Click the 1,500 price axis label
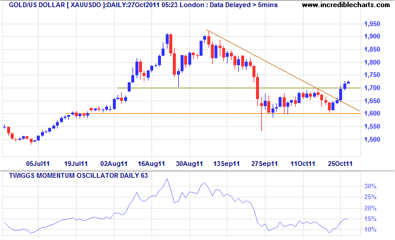395x240 pixels. [x=372, y=139]
